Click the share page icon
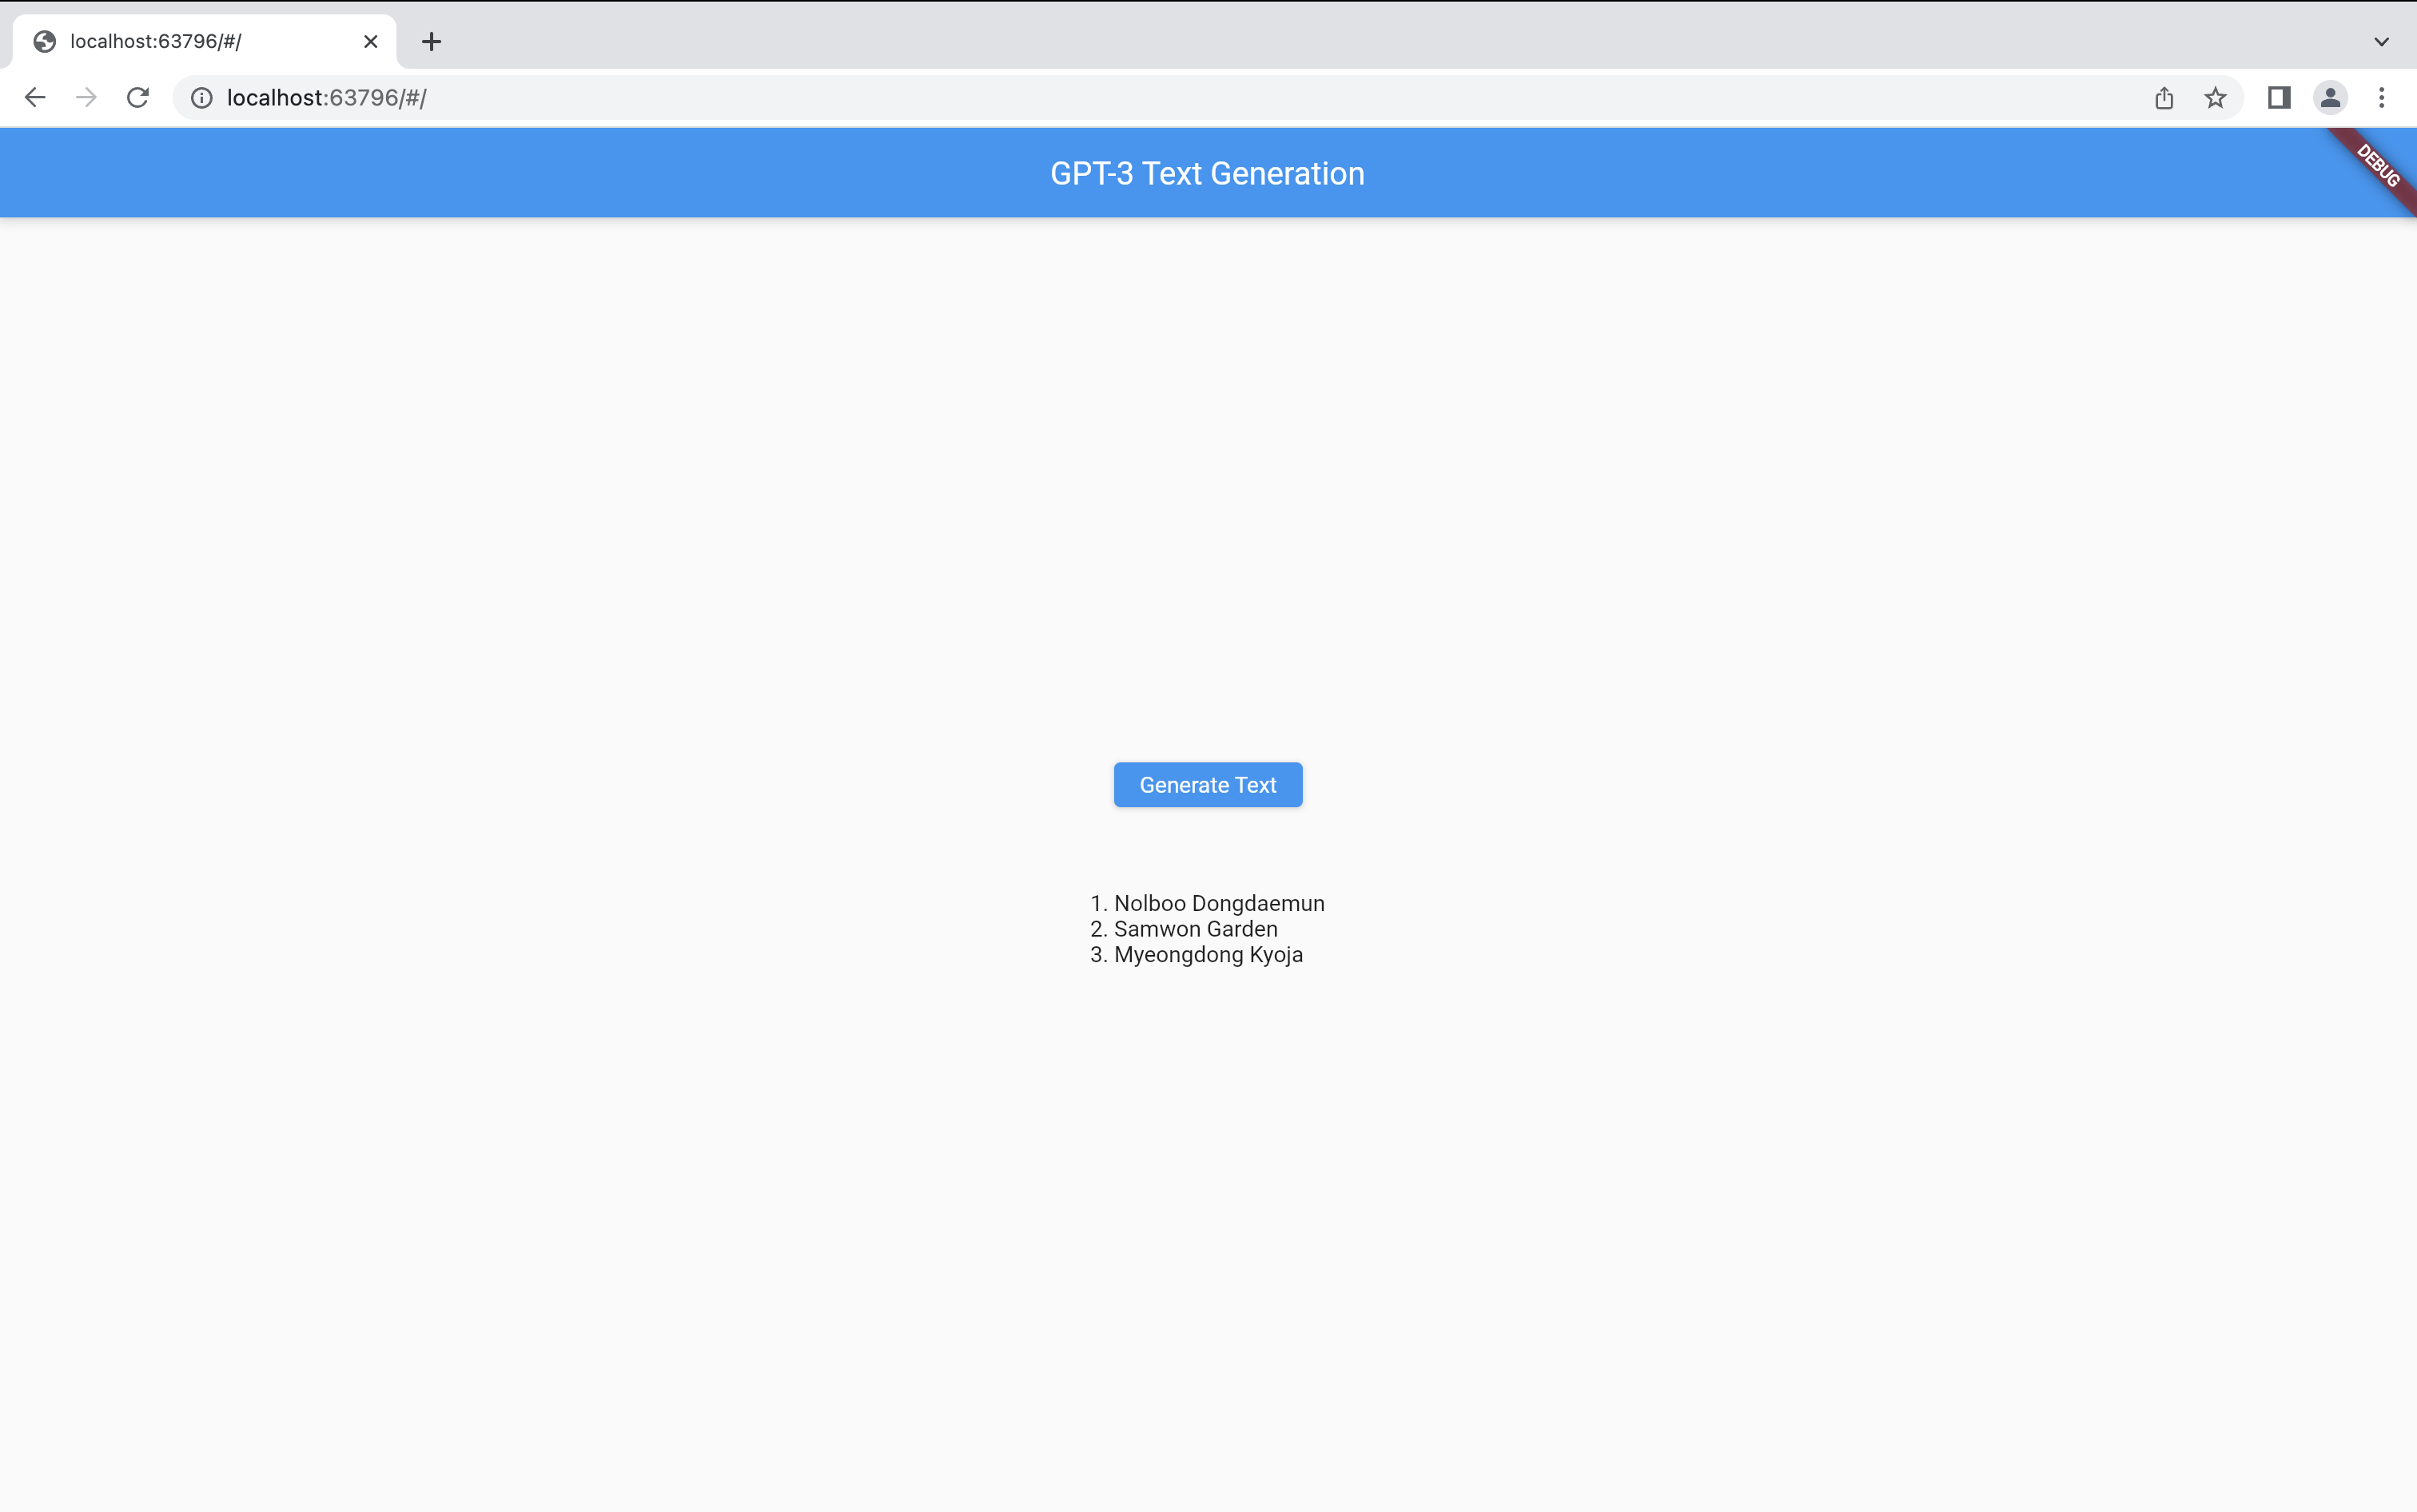 pos(2164,97)
